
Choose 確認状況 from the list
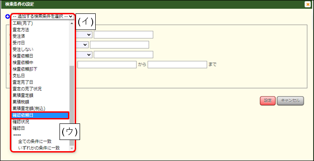[40, 122]
